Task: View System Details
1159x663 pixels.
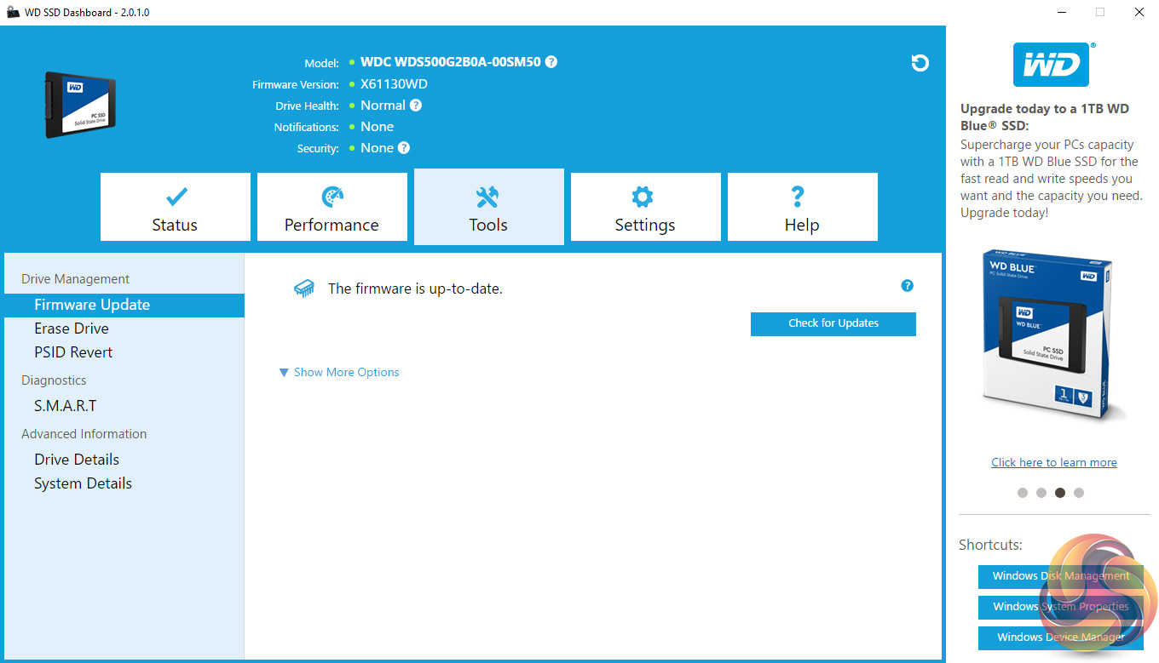Action: click(x=83, y=483)
